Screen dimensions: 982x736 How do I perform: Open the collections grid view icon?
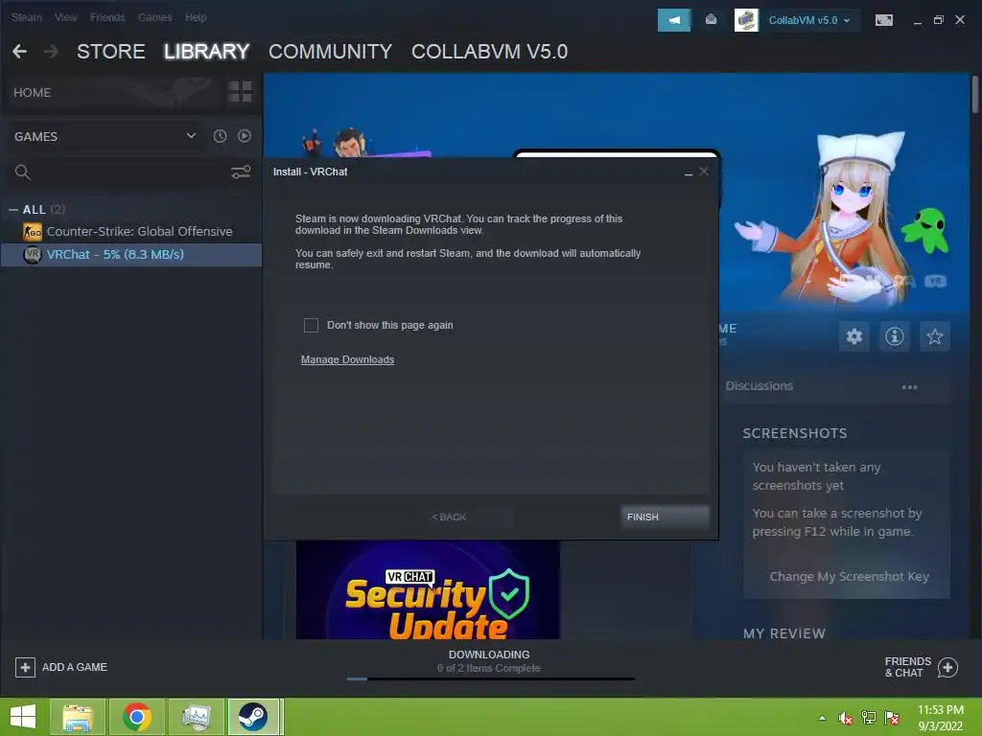(240, 92)
